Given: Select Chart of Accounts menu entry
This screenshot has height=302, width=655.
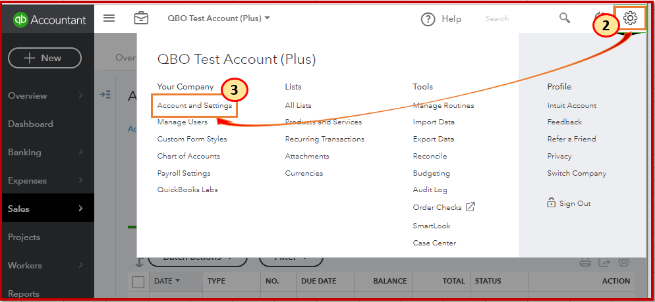Looking at the screenshot, I should coord(188,156).
